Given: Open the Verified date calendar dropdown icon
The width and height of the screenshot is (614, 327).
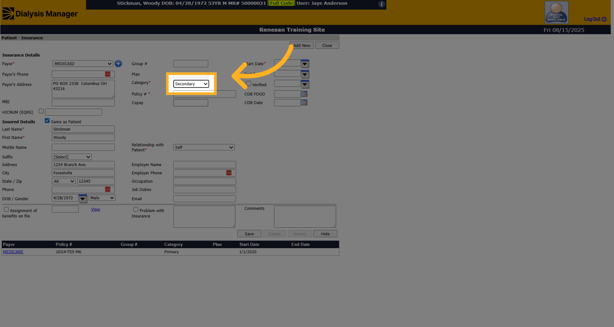Looking at the screenshot, I should [x=305, y=84].
